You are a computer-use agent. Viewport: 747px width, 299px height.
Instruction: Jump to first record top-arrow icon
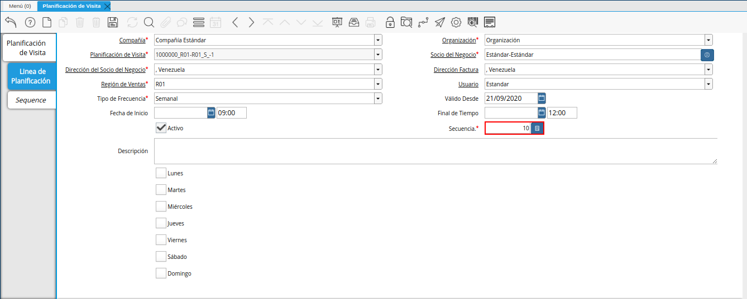coord(268,22)
